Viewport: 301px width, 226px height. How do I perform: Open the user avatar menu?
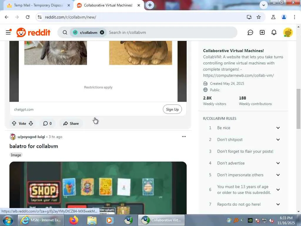pos(288,32)
